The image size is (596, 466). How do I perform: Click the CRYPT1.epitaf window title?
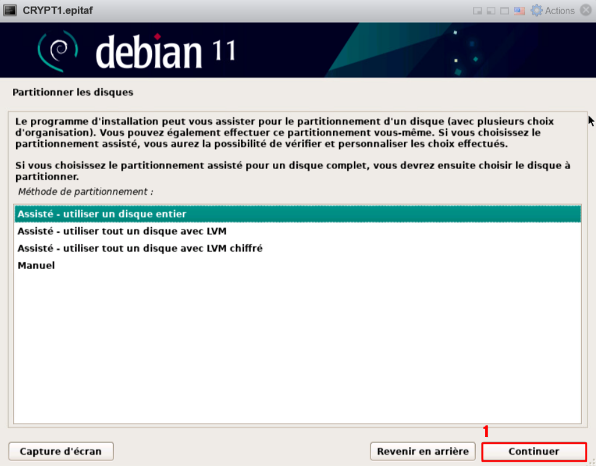[57, 10]
